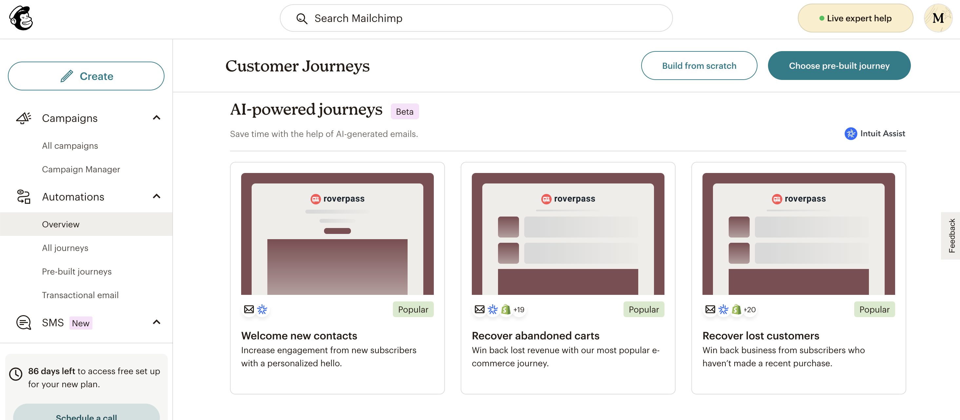
Task: Click Popular tag on Recover lost customers
Action: point(874,309)
